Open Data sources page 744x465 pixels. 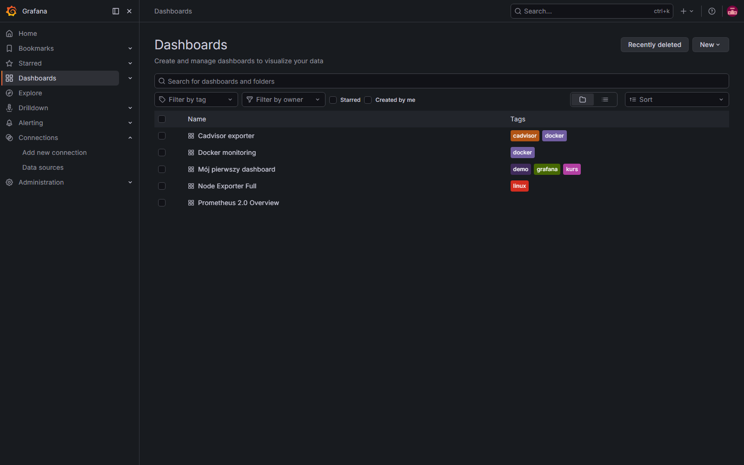click(43, 167)
